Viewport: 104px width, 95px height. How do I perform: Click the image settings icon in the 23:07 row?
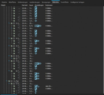(36, 16)
